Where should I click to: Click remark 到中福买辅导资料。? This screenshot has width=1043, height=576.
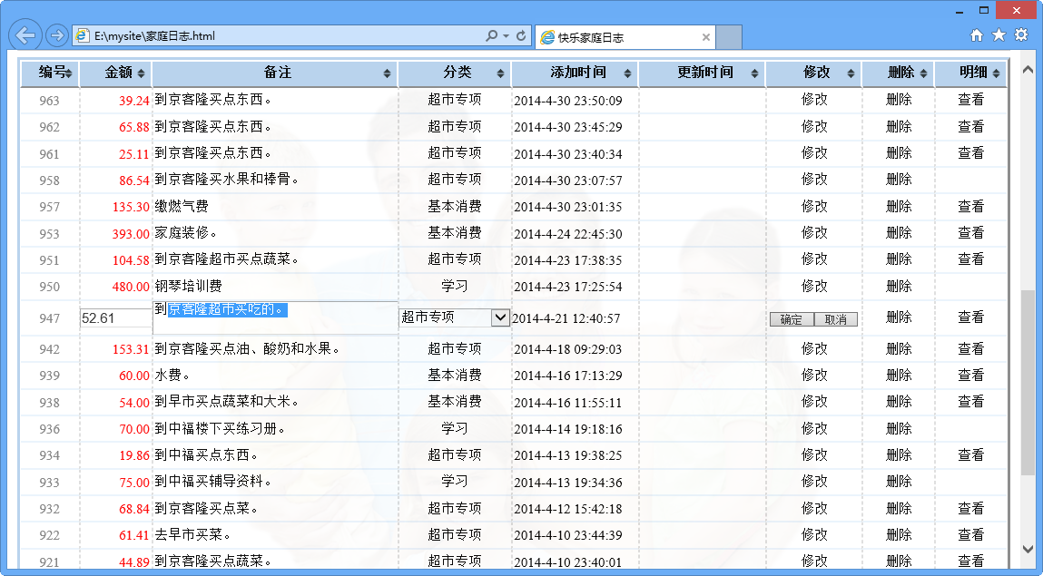[212, 482]
